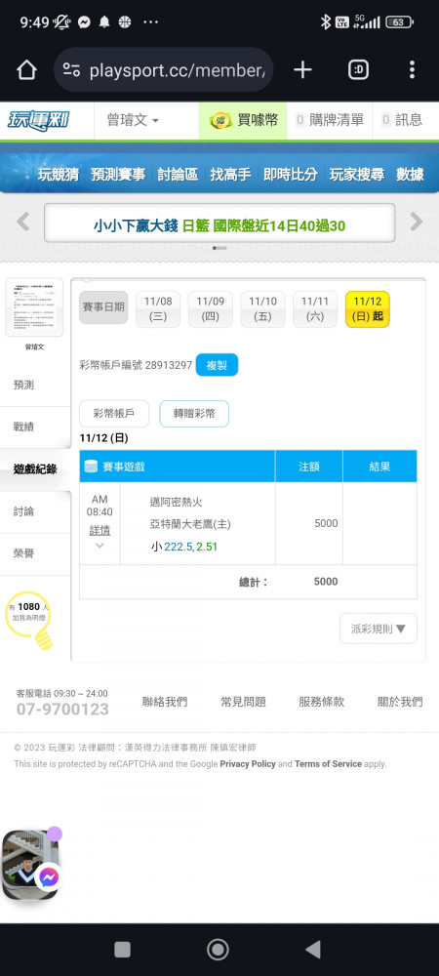Click the 複製 button beside account number
This screenshot has width=439, height=976.
point(217,365)
